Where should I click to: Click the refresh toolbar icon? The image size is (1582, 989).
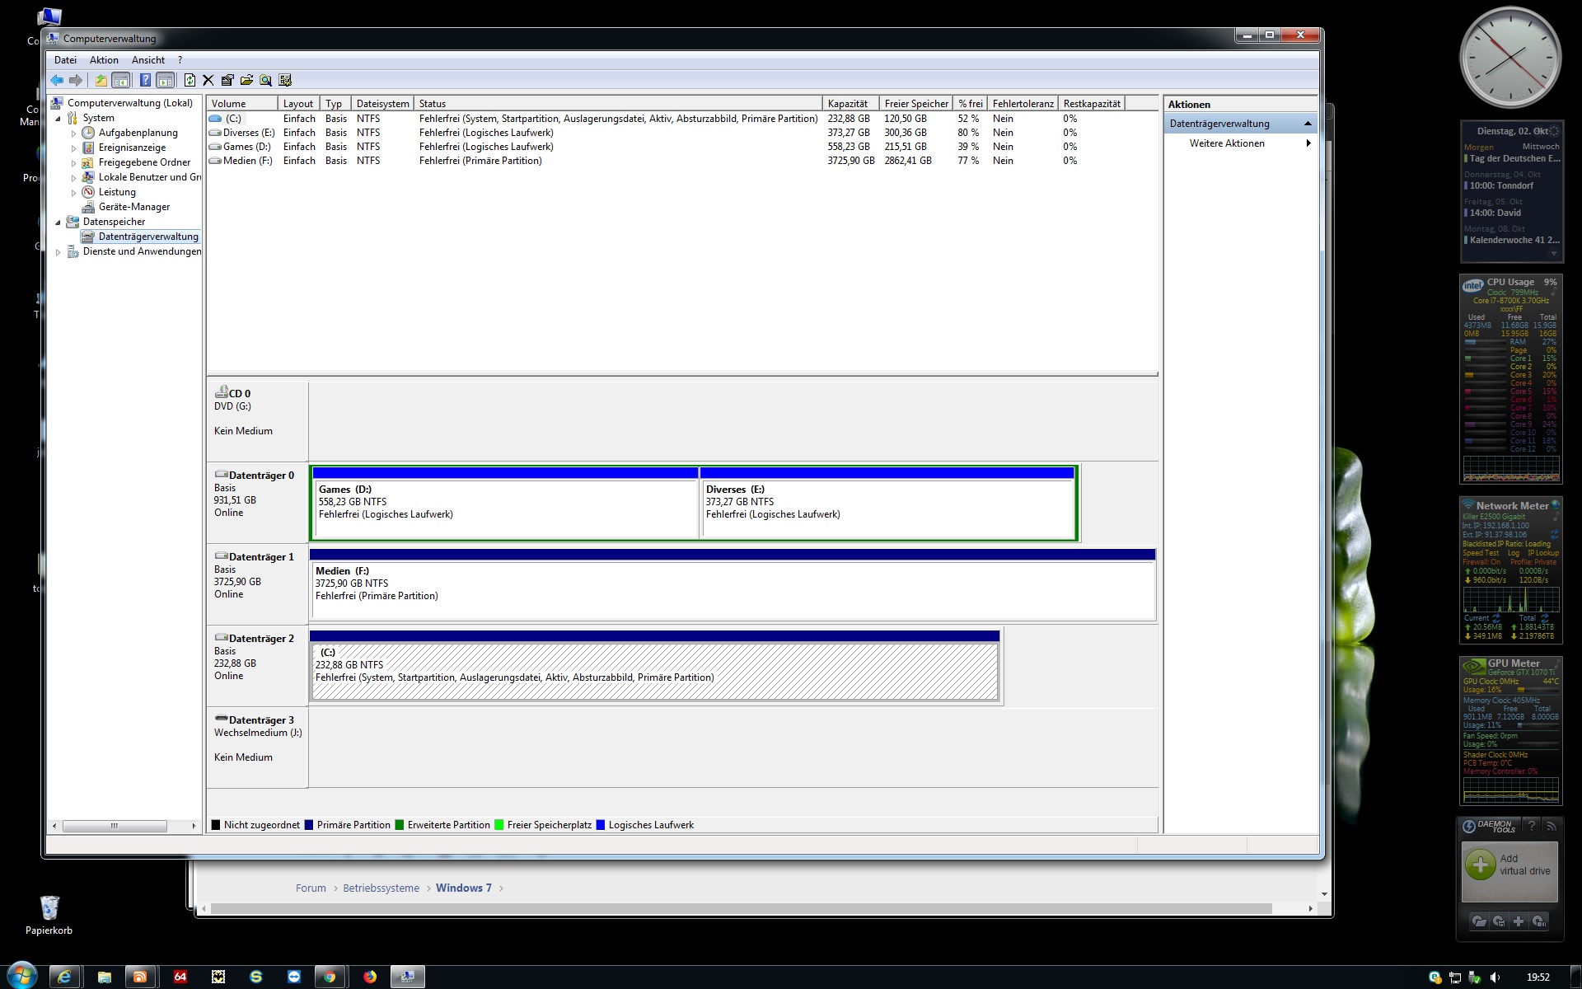coord(190,80)
